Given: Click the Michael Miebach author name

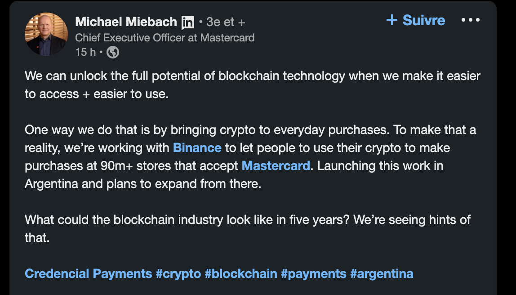Looking at the screenshot, I should (x=126, y=22).
